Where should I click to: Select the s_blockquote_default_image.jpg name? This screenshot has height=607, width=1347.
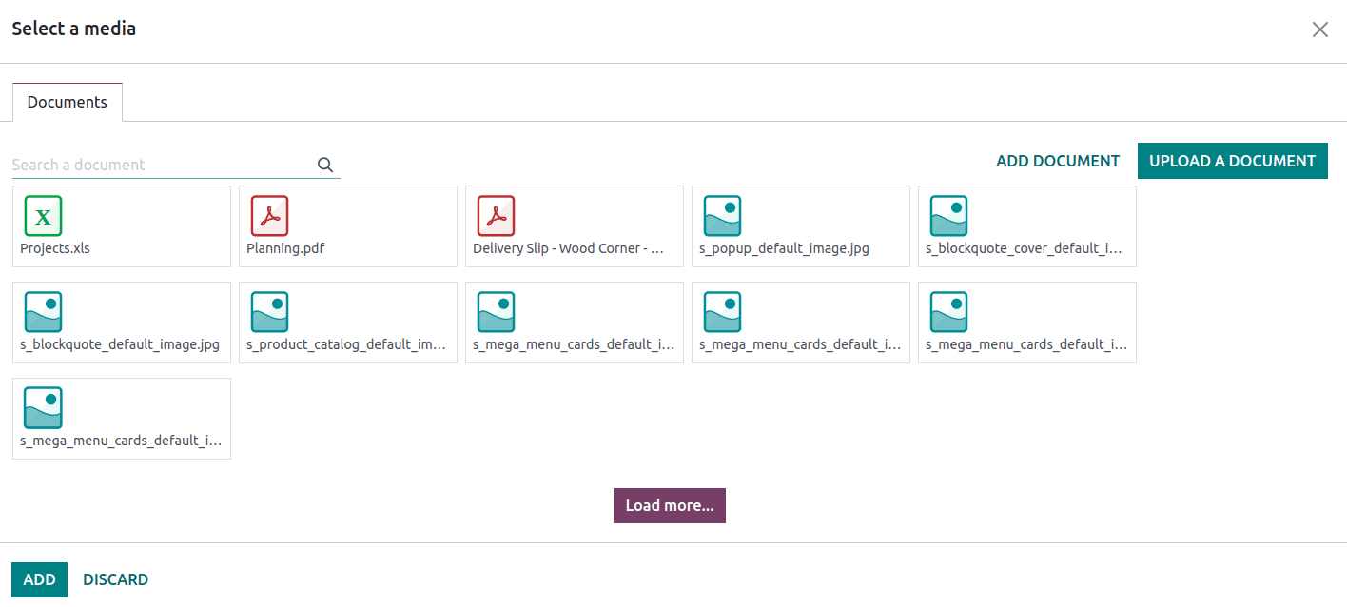(x=120, y=344)
